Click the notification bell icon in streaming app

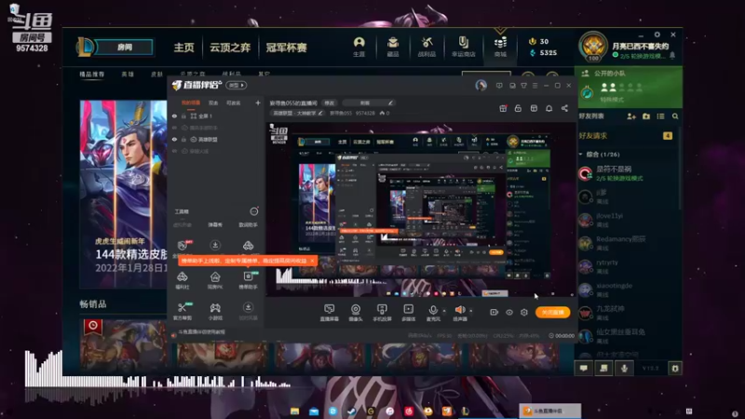click(549, 108)
